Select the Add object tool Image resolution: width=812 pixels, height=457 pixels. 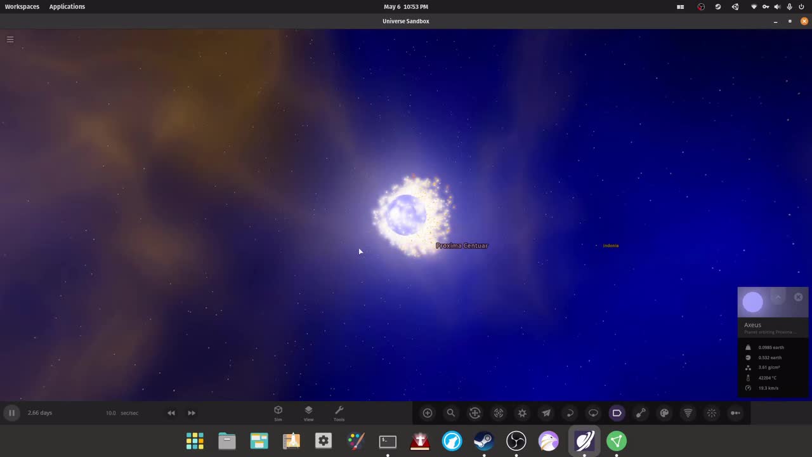point(428,413)
